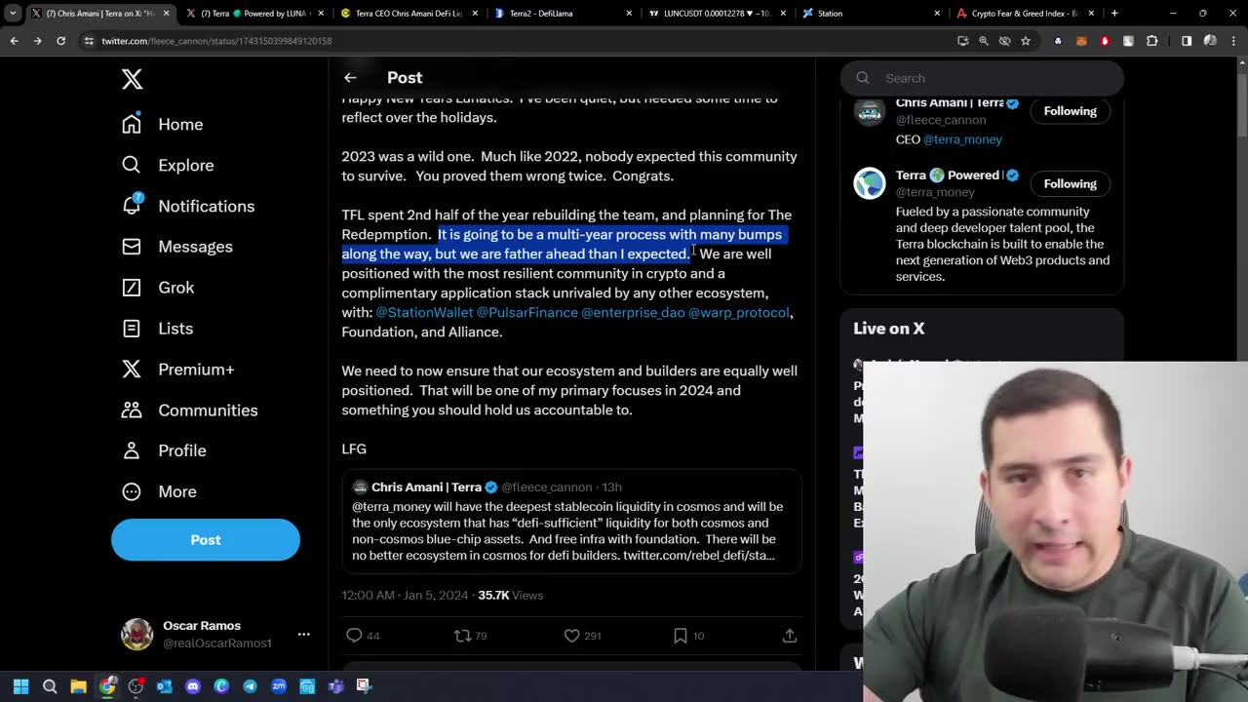Open Explore from the sidebar

tap(168, 165)
